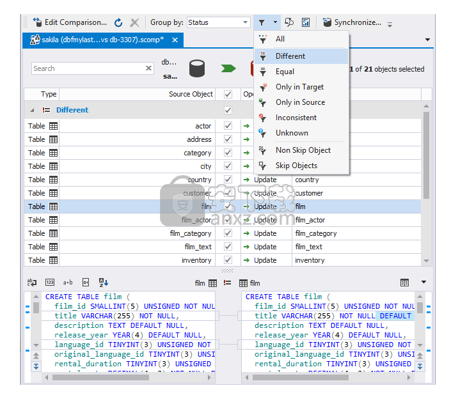Click the highlighted DEFAULT difference text
This screenshot has width=458, height=404.
click(395, 316)
